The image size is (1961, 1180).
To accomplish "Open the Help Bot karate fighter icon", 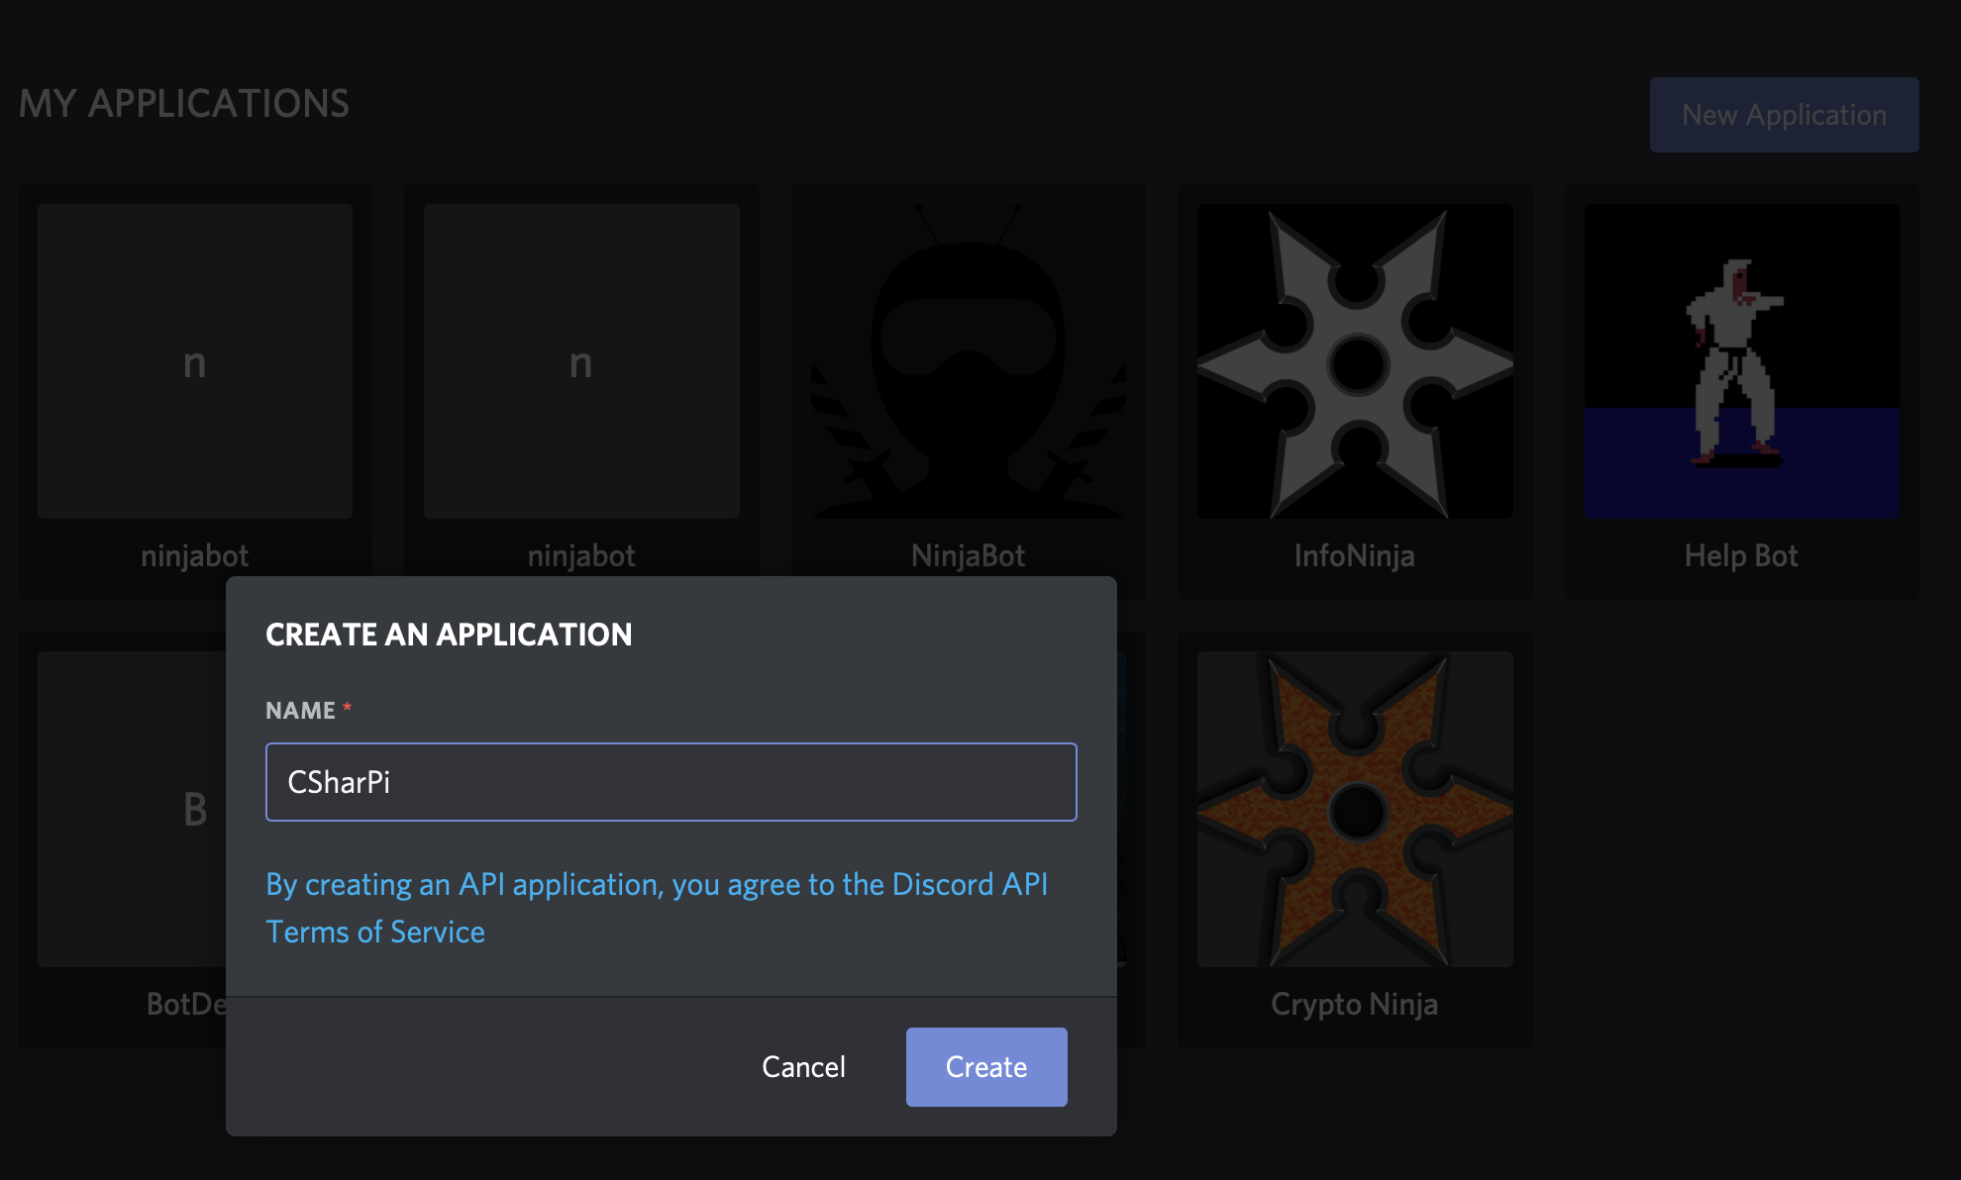I will [x=1741, y=361].
